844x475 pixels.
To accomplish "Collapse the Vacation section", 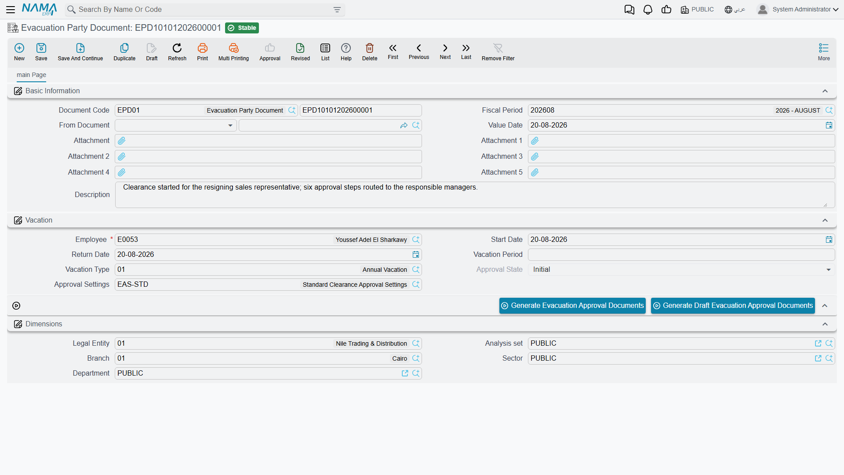I will [x=825, y=220].
